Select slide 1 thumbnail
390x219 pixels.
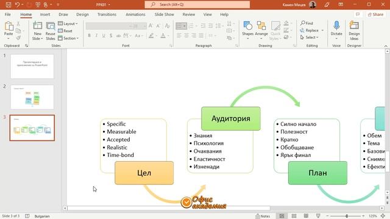coord(32,66)
